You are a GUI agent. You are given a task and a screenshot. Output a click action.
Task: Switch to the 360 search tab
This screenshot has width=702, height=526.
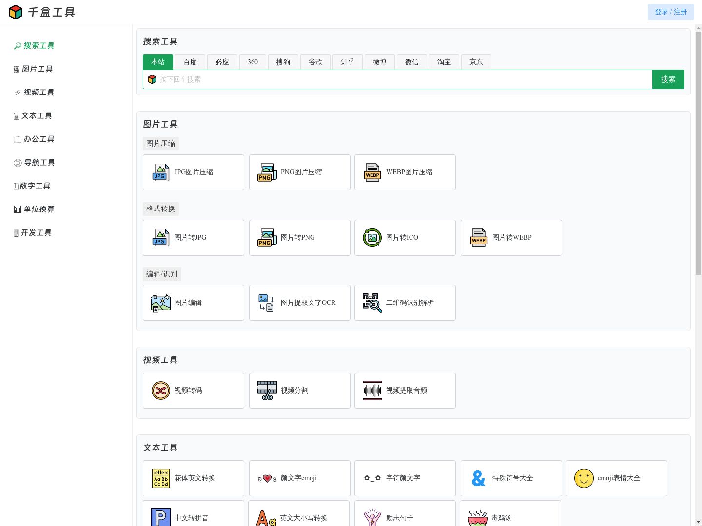[x=253, y=62]
